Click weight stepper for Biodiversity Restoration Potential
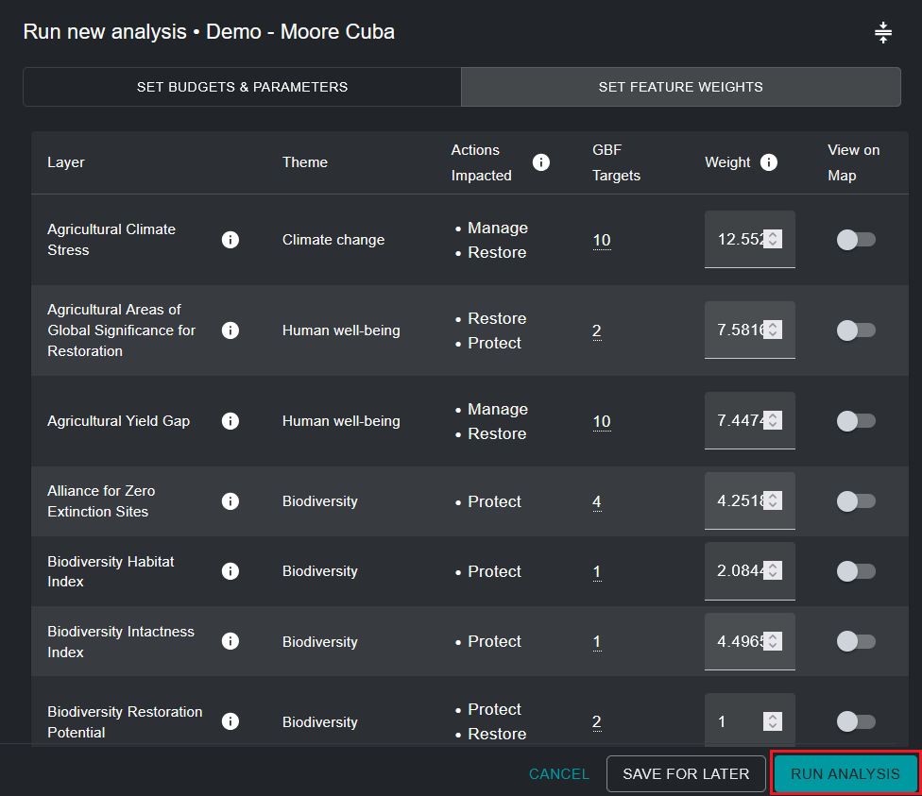This screenshot has width=922, height=796. 773,721
